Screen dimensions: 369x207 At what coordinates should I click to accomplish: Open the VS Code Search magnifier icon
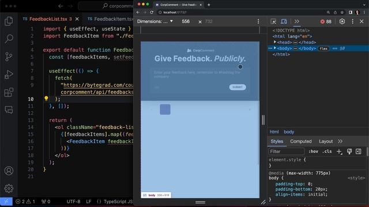(9, 39)
